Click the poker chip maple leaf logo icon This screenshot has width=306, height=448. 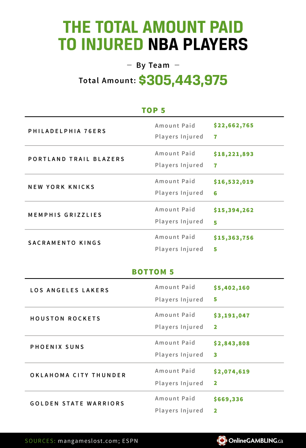click(222, 440)
